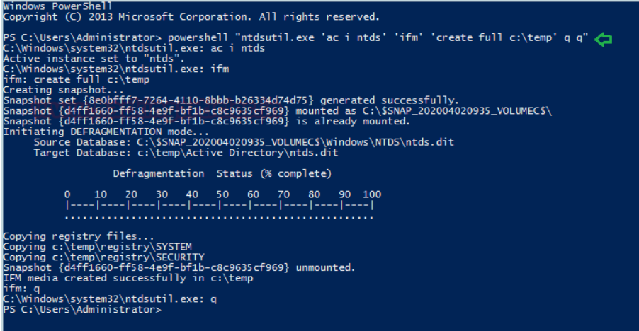Click the PS C:\Users\Administrator prompt on the last line
The image size is (639, 331).
point(82,310)
